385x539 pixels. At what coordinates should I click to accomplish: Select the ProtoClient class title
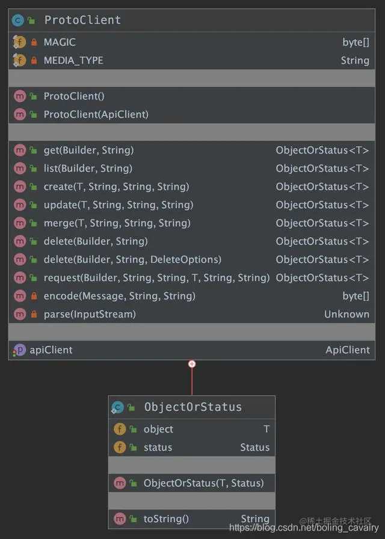click(82, 20)
